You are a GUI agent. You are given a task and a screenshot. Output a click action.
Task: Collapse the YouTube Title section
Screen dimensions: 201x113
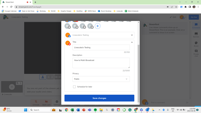coord(132,42)
